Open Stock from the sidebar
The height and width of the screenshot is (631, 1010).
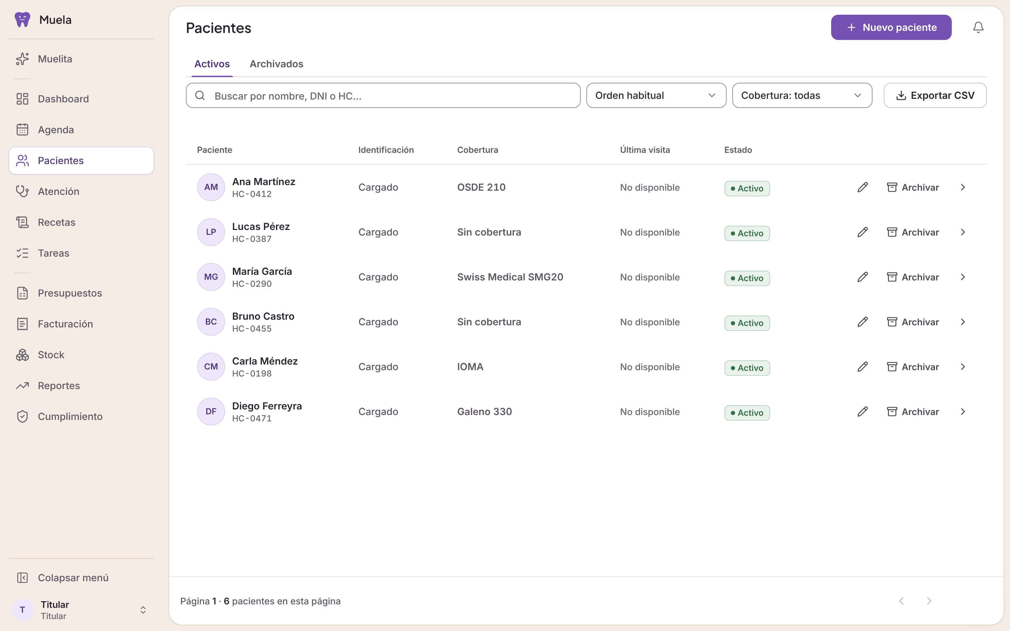(81, 355)
